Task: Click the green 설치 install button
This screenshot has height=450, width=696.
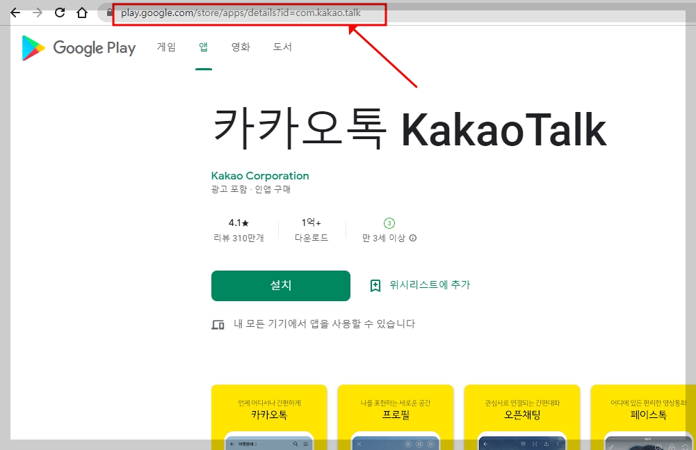Action: [x=280, y=286]
